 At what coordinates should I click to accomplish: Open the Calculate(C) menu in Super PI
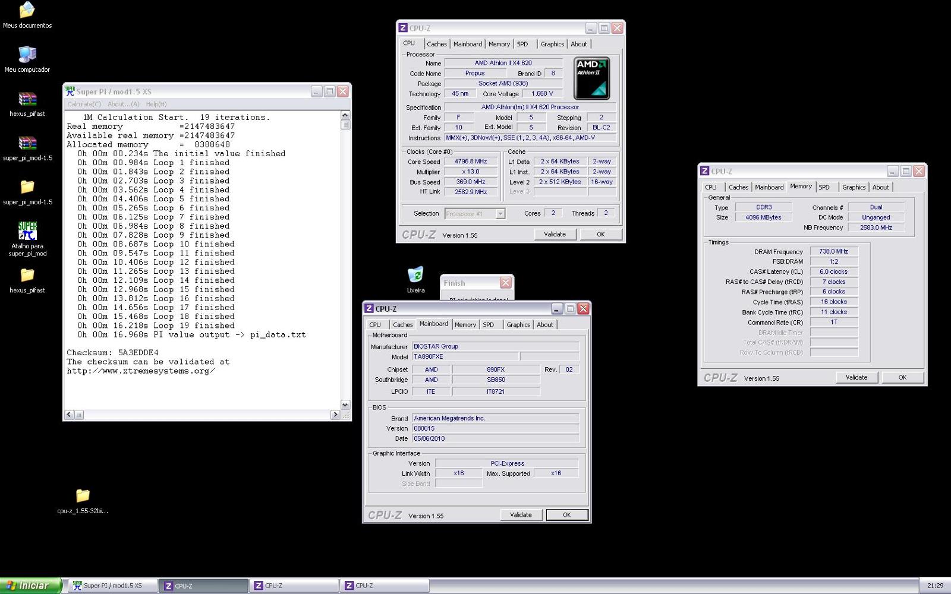click(84, 104)
